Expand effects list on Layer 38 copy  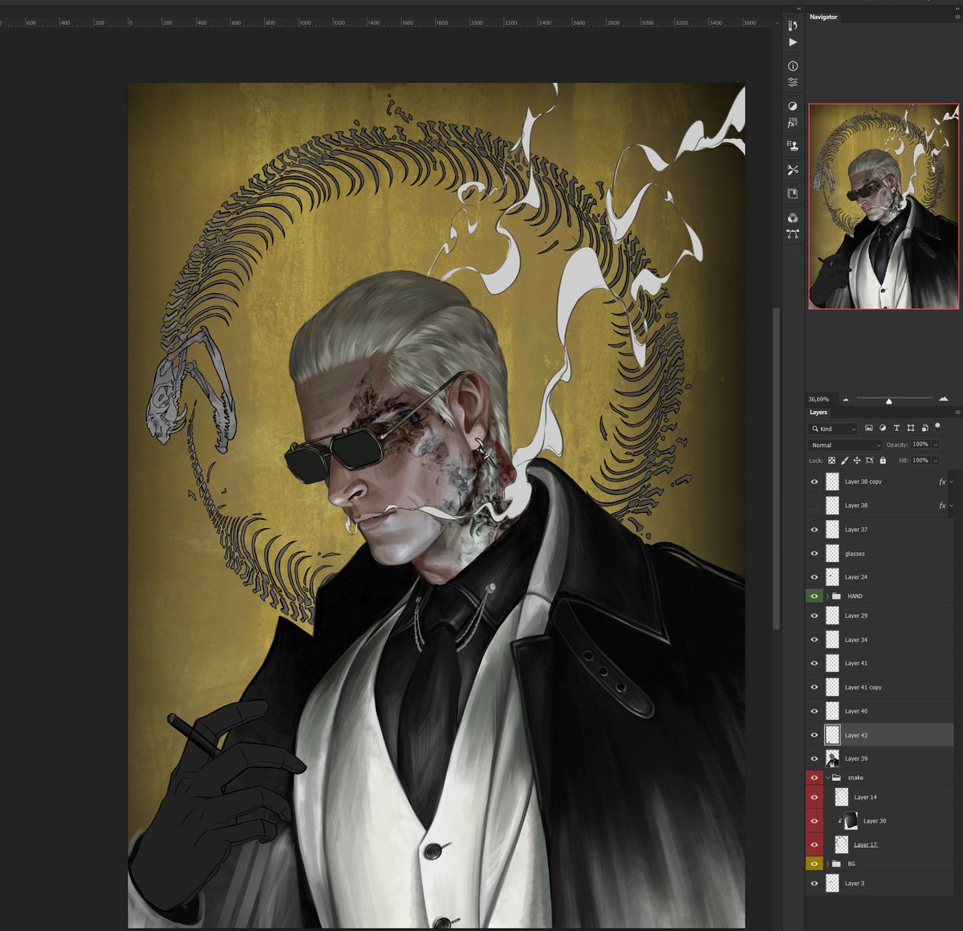[x=952, y=482]
